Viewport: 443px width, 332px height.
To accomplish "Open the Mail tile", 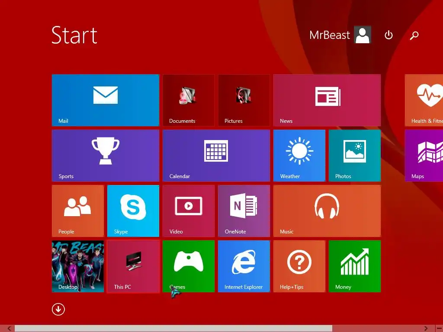I will [106, 100].
